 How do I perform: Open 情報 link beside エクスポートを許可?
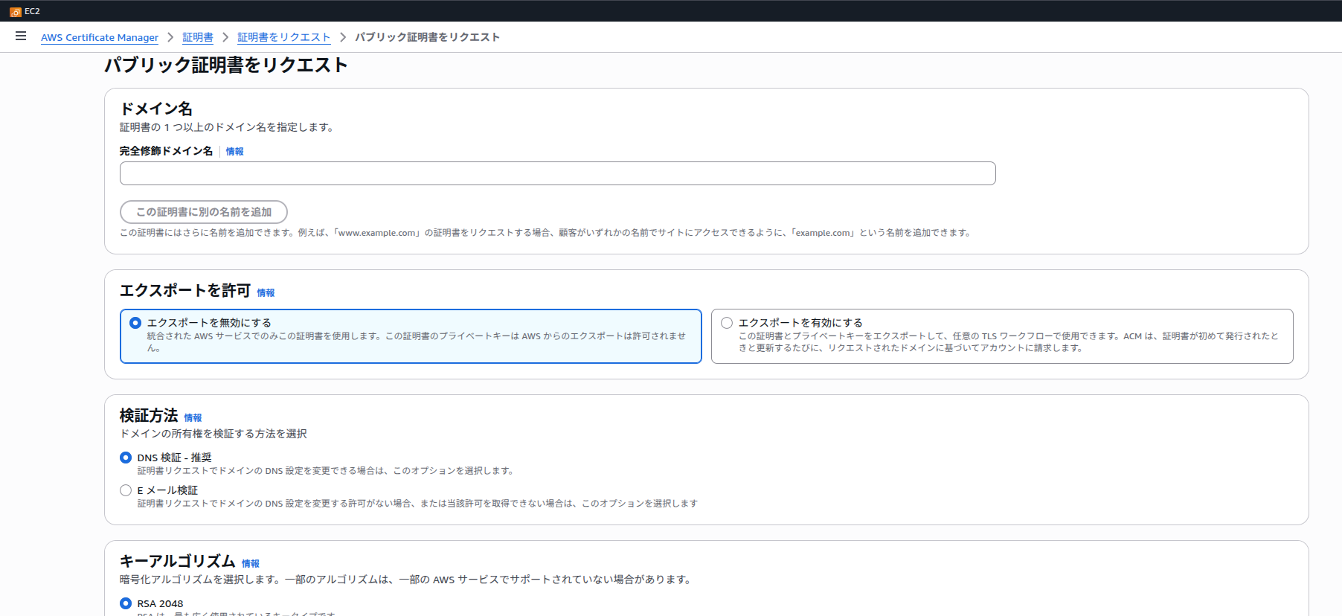266,292
